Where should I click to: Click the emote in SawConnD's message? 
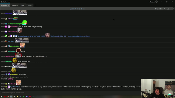[18, 50]
